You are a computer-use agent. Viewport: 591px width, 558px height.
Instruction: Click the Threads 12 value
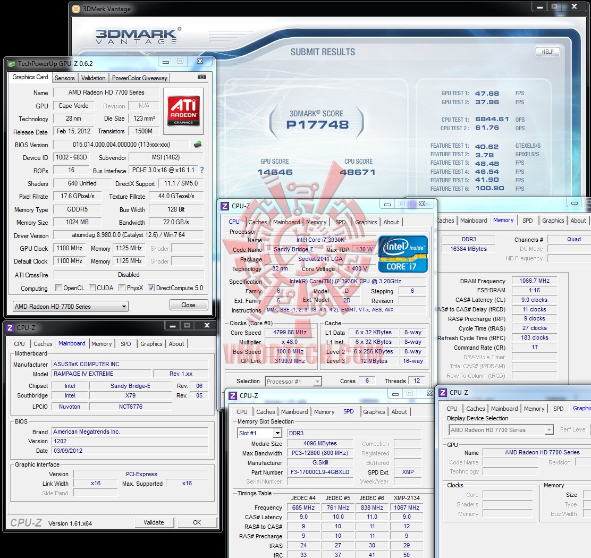click(x=417, y=381)
